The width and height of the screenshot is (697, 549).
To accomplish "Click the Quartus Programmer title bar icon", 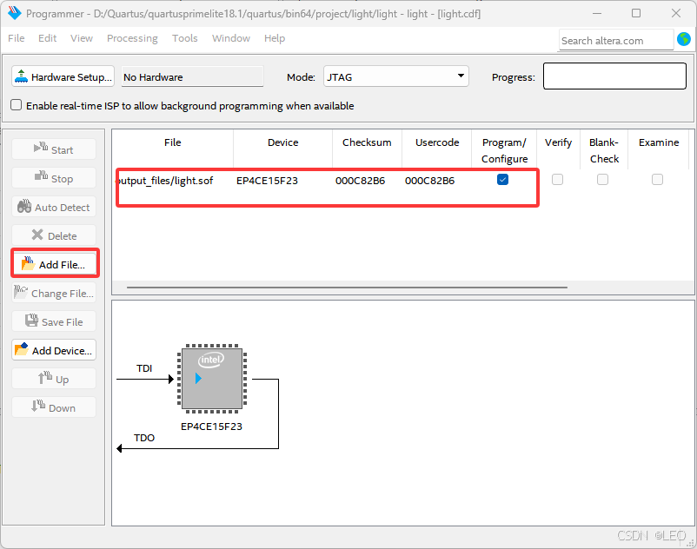I will pyautogui.click(x=14, y=13).
